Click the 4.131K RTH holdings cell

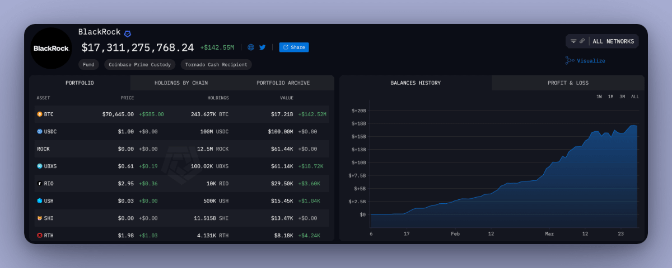212,235
